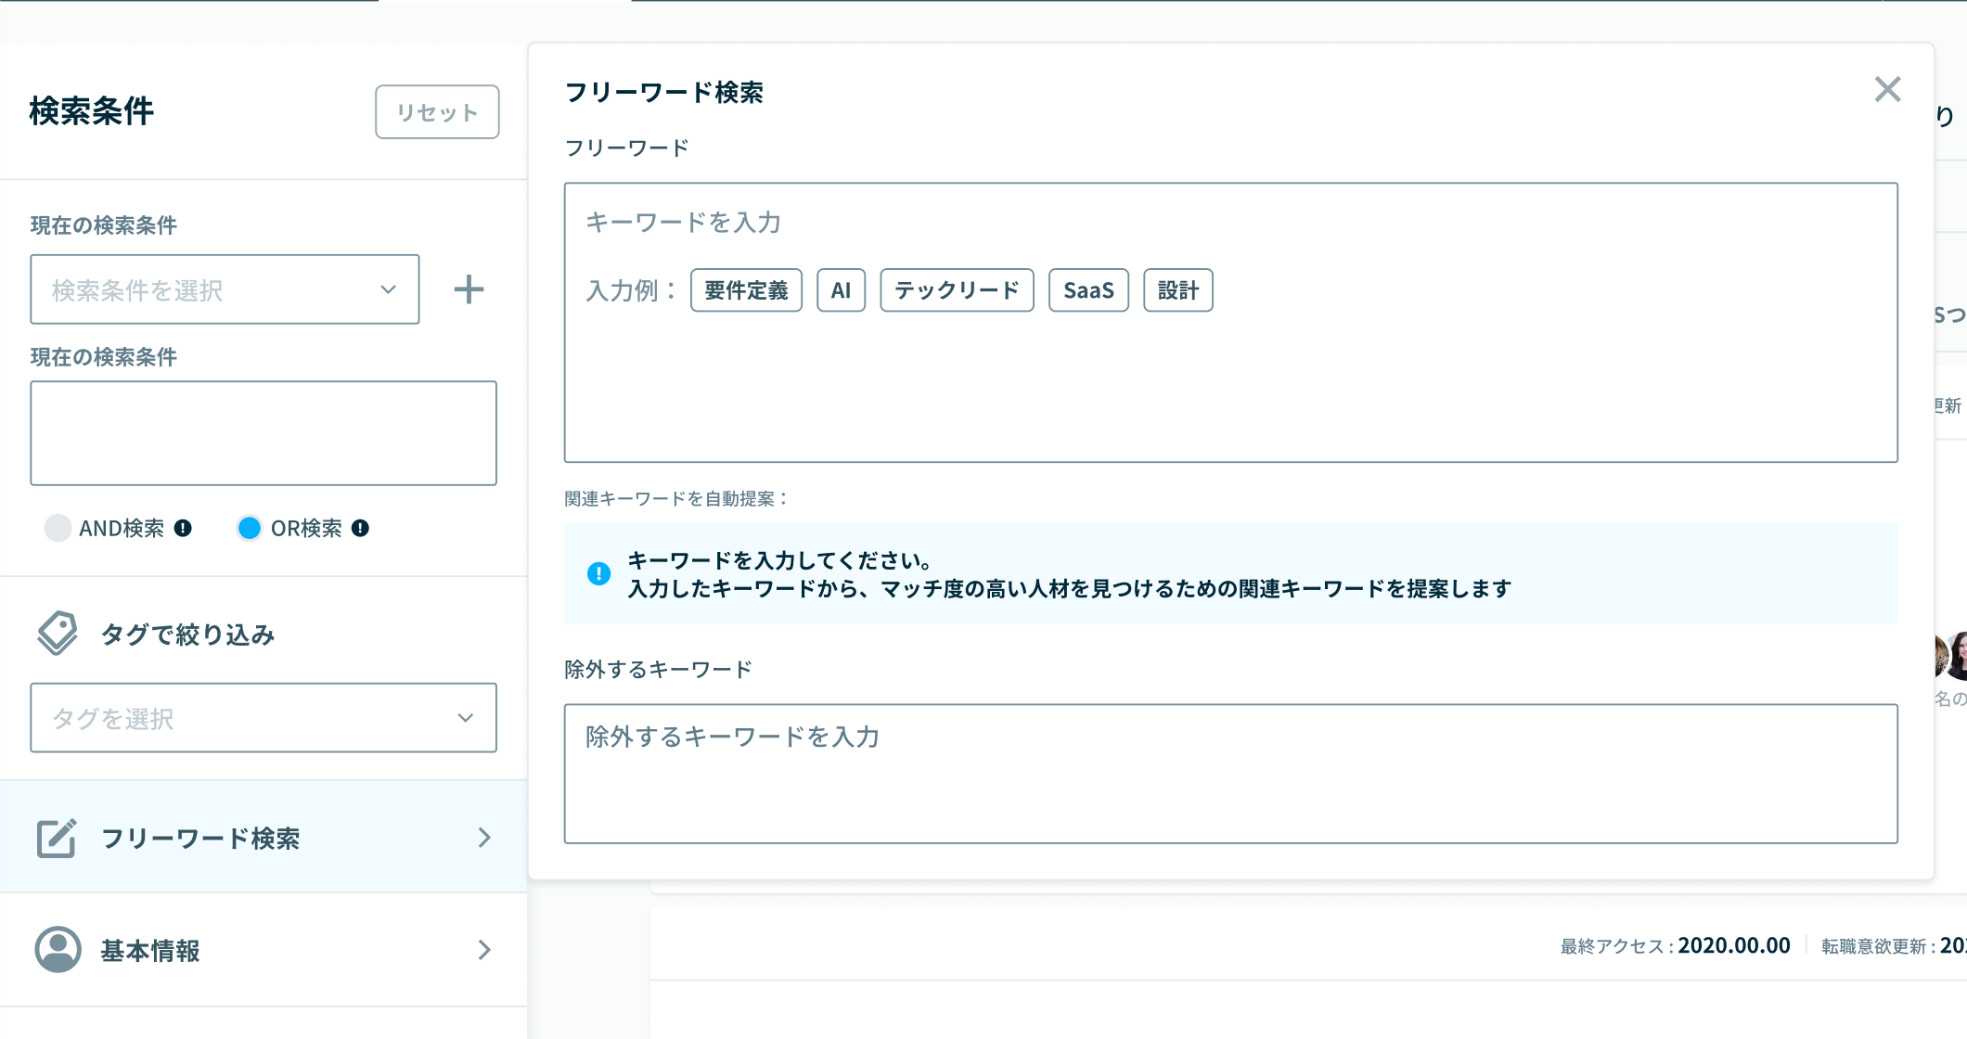Open the タグを選択 dropdown

pos(264,717)
